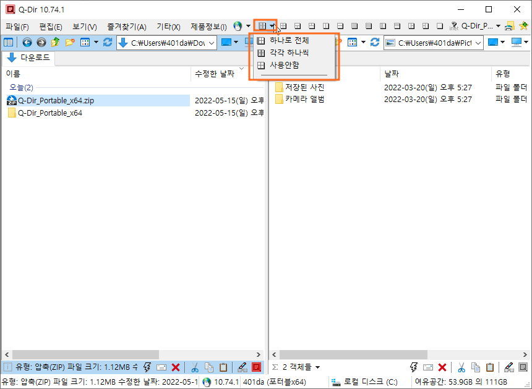Click the paste icon in right pane bottom bar
The height and width of the screenshot is (389, 532).
(489, 367)
